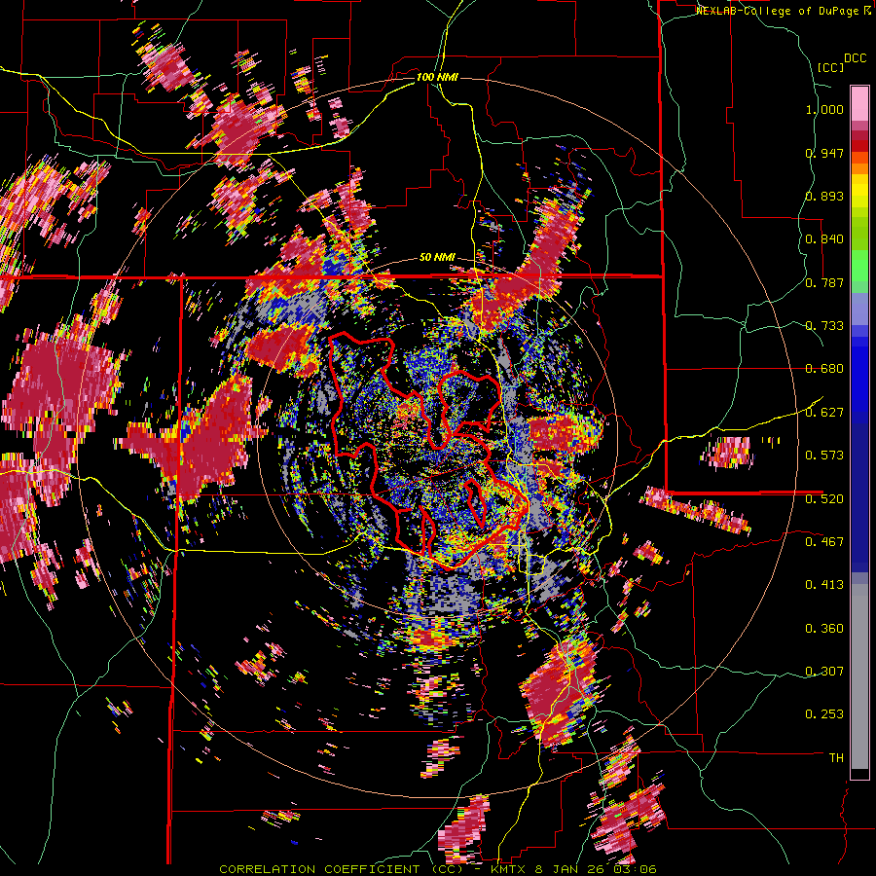
Task: Select the 0.253 scale value
Action: click(x=824, y=714)
